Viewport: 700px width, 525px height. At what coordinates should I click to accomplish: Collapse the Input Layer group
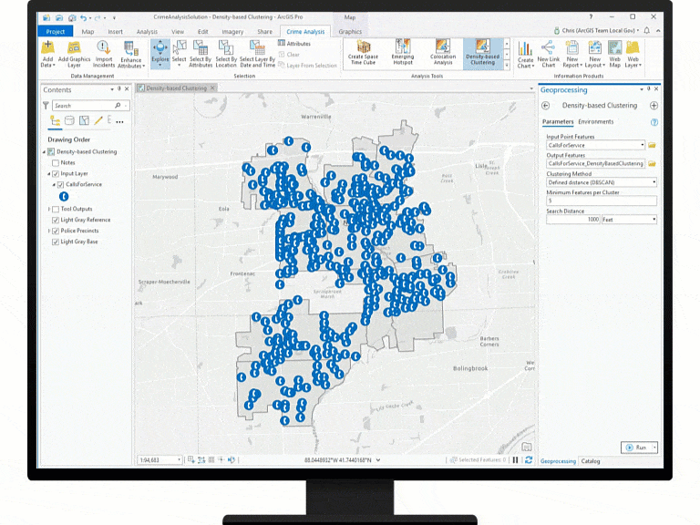pyautogui.click(x=49, y=174)
